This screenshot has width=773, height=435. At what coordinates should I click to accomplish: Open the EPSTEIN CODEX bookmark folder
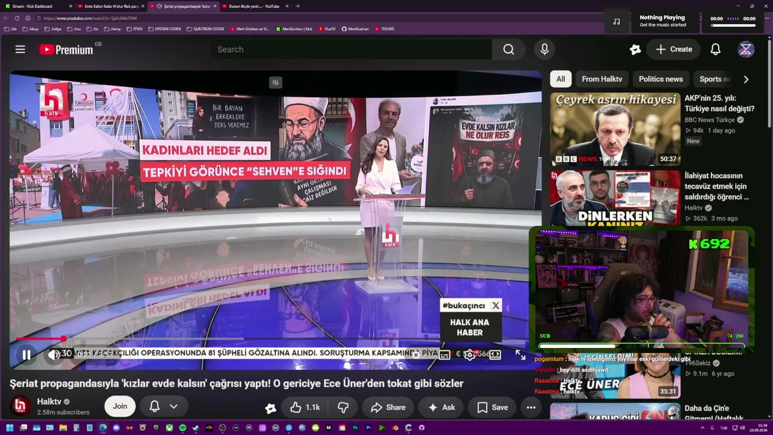165,29
